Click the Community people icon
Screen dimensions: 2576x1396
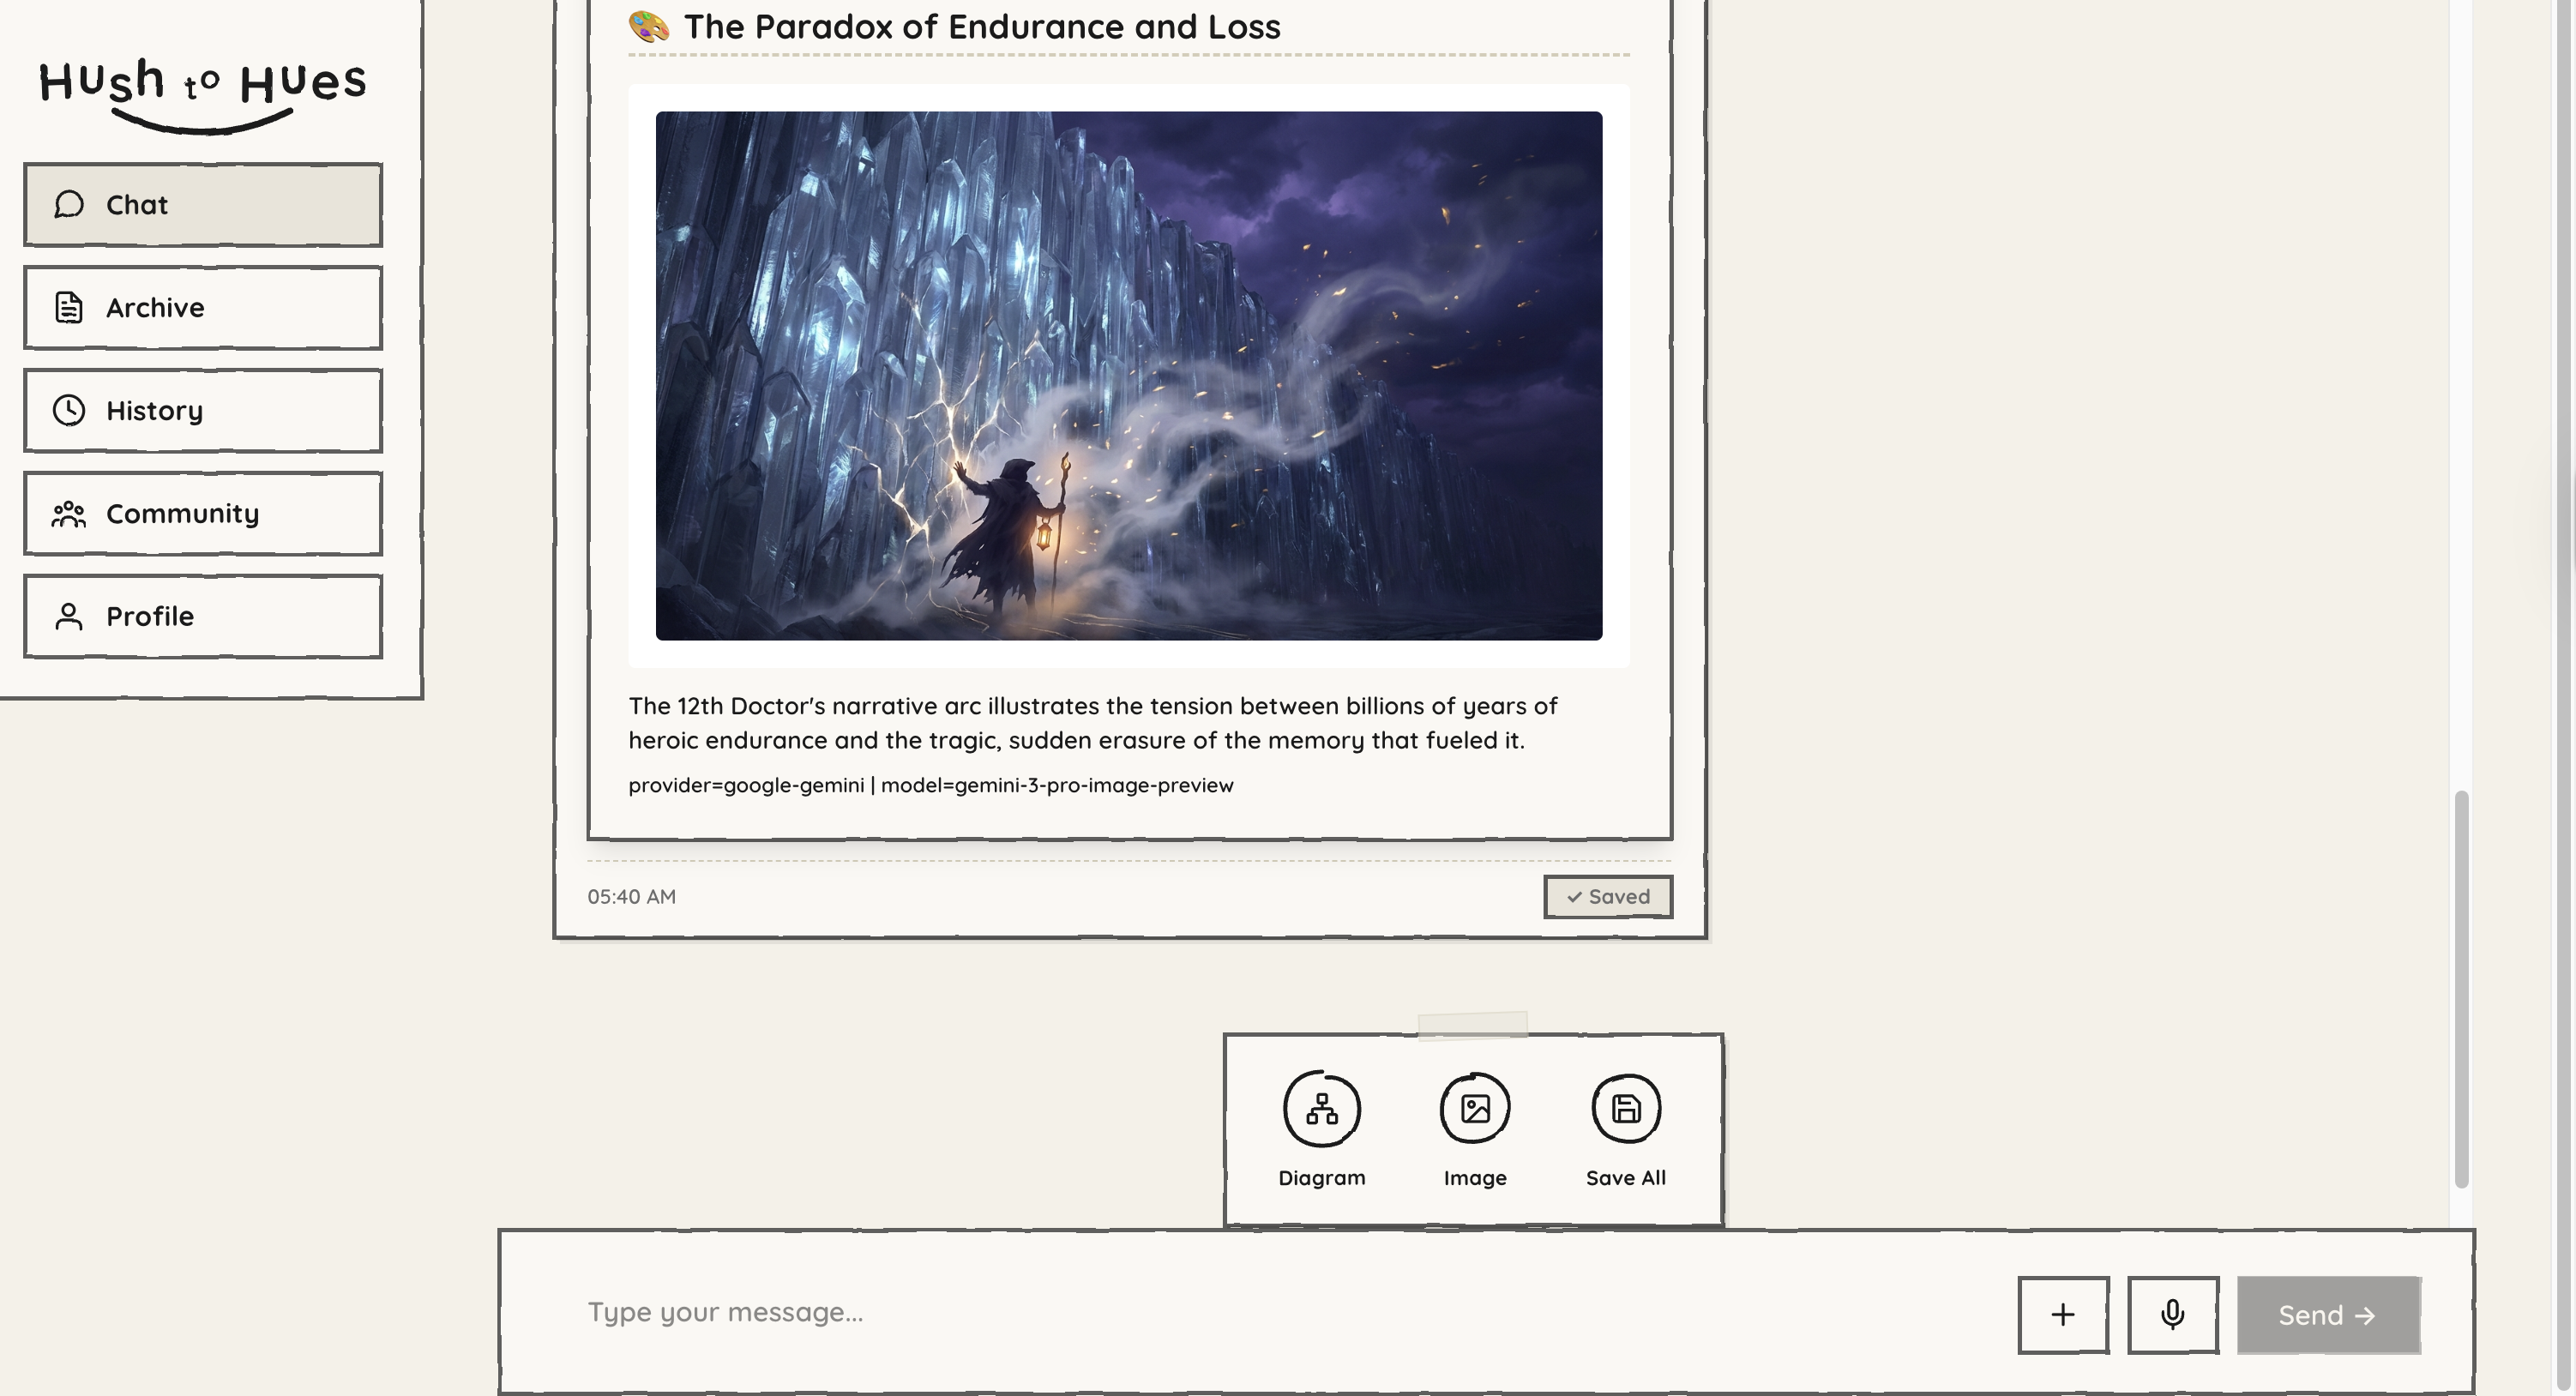[x=68, y=514]
